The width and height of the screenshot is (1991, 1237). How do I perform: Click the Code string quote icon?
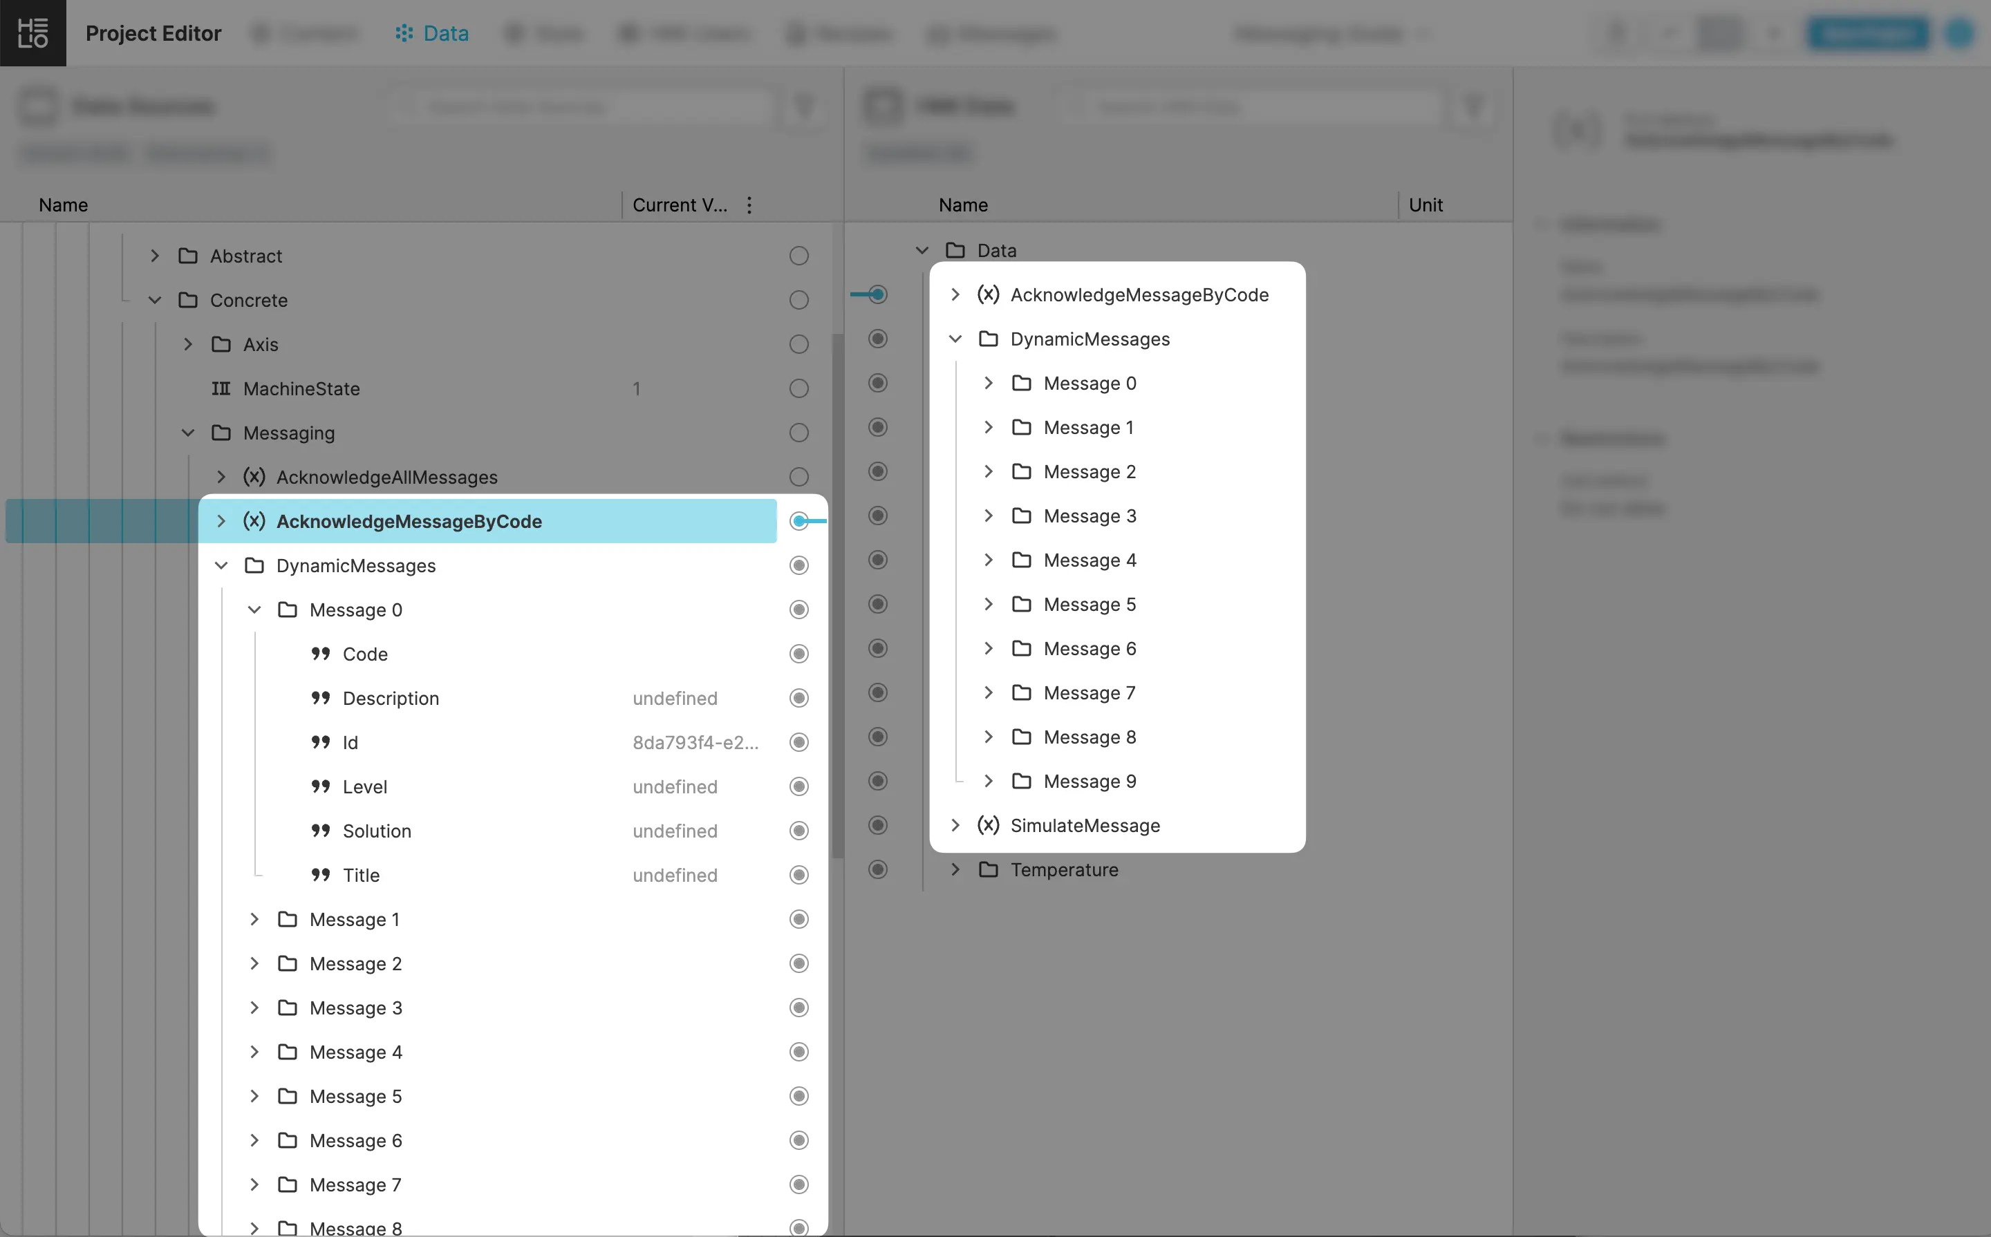click(x=321, y=654)
